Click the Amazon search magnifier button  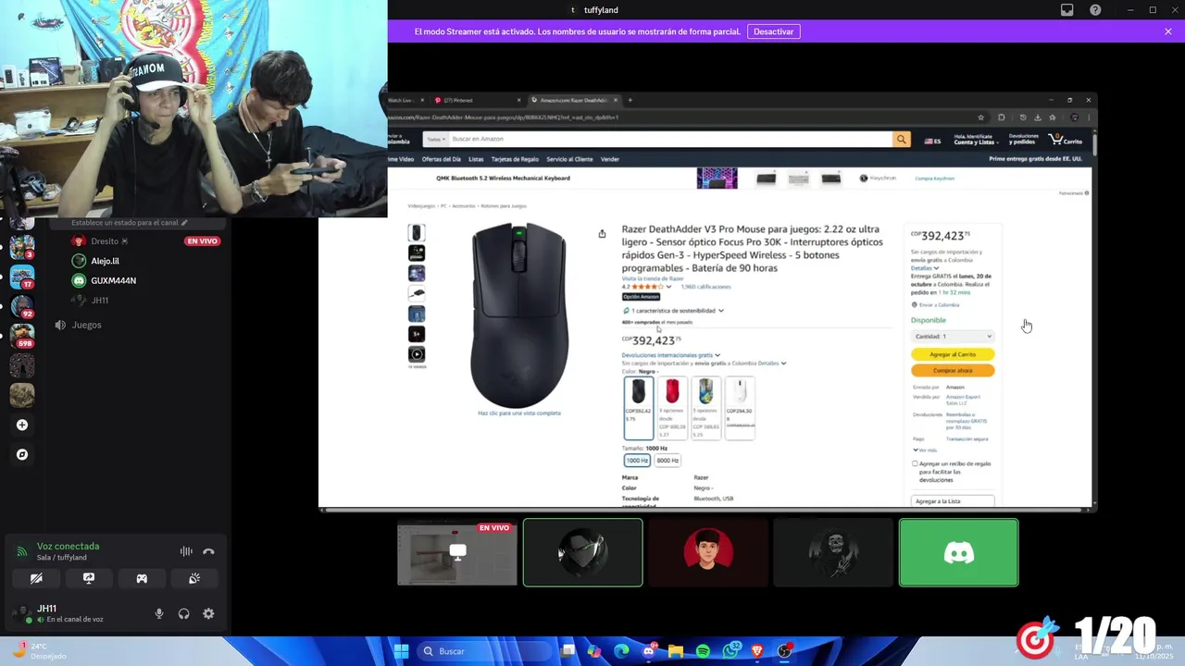pyautogui.click(x=901, y=139)
